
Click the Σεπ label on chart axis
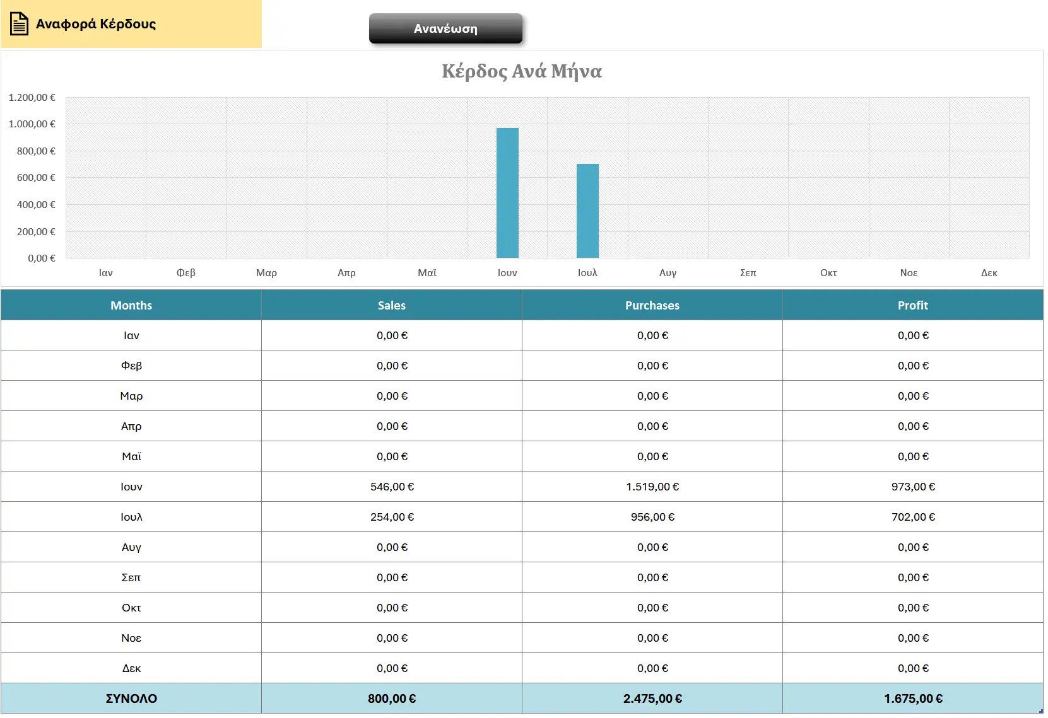click(x=748, y=272)
